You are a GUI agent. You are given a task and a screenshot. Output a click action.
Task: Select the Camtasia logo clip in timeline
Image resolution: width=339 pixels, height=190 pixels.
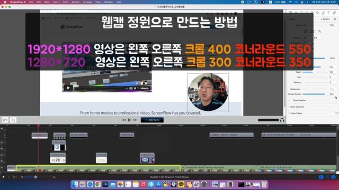(x=101, y=158)
